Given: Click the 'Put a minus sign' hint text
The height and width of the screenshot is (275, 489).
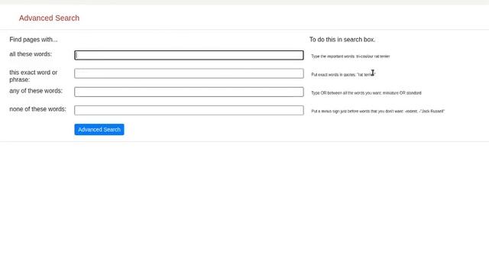Looking at the screenshot, I should 378,112.
